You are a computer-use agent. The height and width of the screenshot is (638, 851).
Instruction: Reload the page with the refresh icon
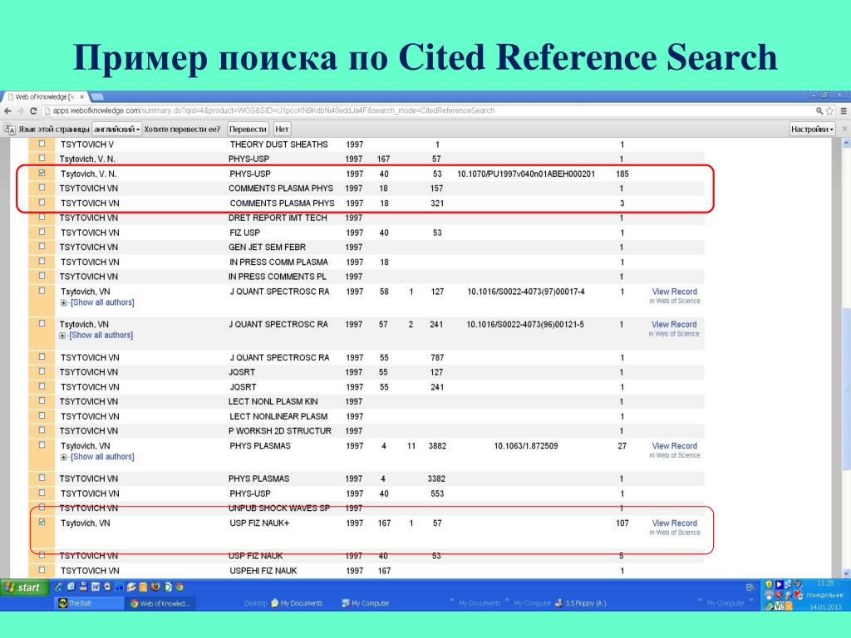[x=33, y=111]
